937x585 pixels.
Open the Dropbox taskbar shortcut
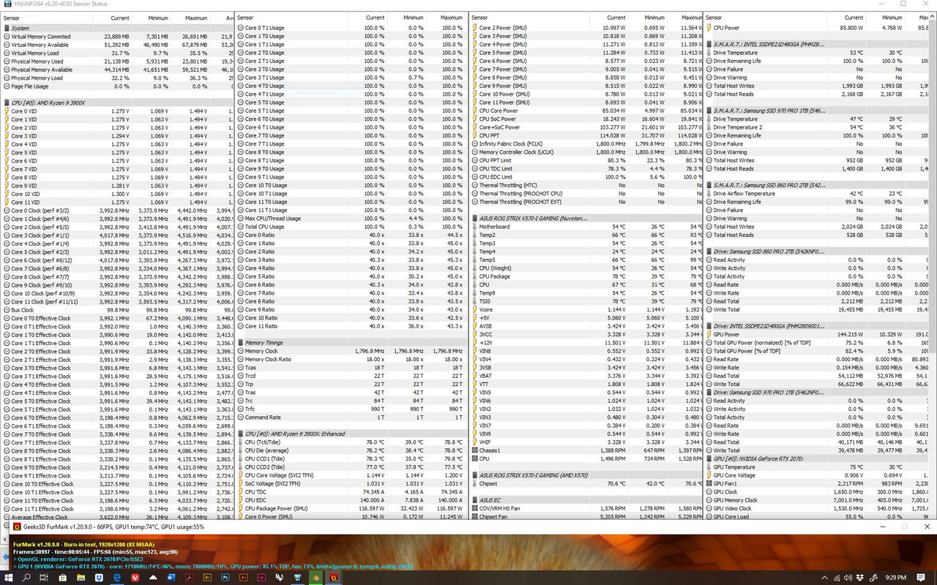(x=99, y=578)
